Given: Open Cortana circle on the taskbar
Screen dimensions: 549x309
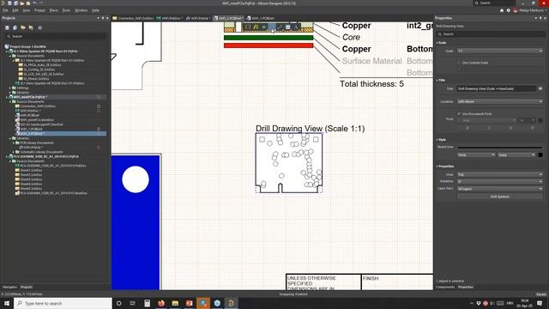Looking at the screenshot, I should [118, 303].
